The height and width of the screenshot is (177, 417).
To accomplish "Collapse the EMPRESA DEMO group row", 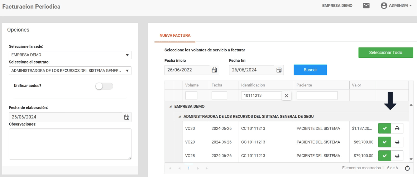I will coord(171,106).
